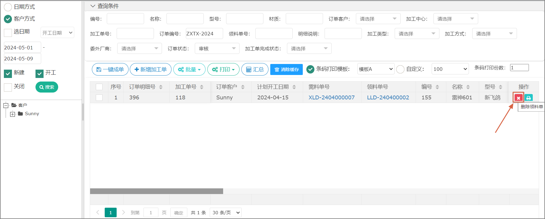
Task: Collapse the 查询条件 panel chevron
Action: (x=93, y=6)
